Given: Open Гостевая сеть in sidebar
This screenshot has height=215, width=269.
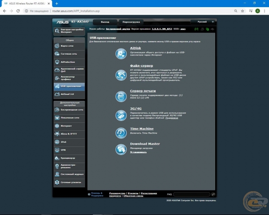Looking at the screenshot, I should pyautogui.click(x=69, y=54).
